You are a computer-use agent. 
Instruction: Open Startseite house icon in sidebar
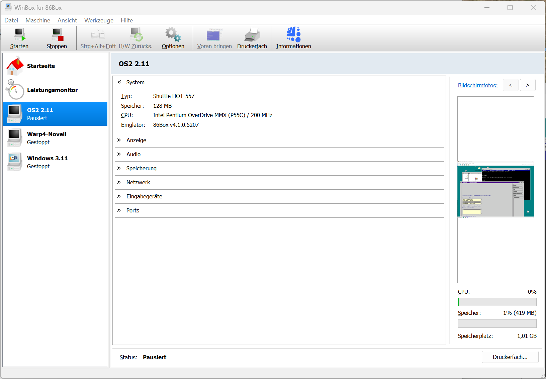(x=15, y=66)
